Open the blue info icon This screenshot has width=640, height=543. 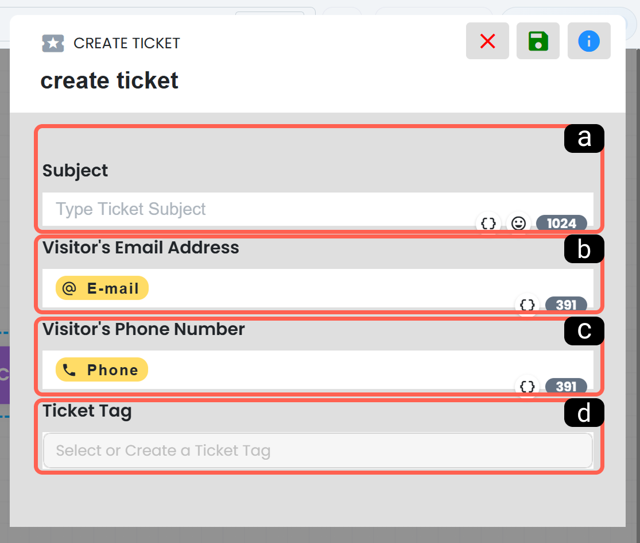pos(588,41)
